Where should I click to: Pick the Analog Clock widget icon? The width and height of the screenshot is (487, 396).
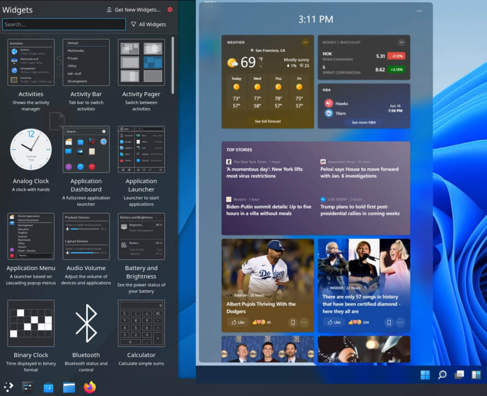pos(31,149)
